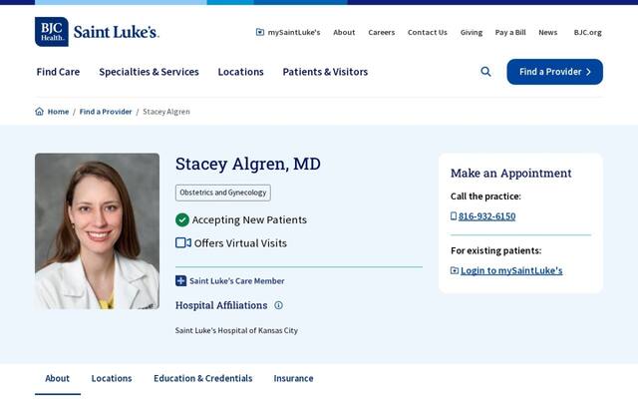Click the BJC Health logo badge

pos(52,32)
